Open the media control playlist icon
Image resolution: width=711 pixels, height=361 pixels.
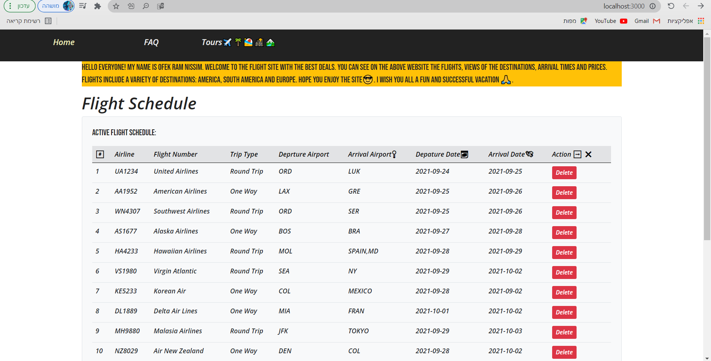click(83, 6)
